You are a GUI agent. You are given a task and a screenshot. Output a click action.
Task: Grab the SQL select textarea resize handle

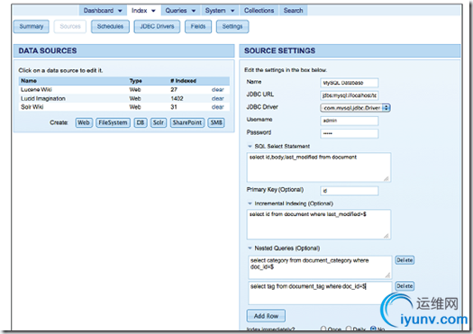pos(387,178)
